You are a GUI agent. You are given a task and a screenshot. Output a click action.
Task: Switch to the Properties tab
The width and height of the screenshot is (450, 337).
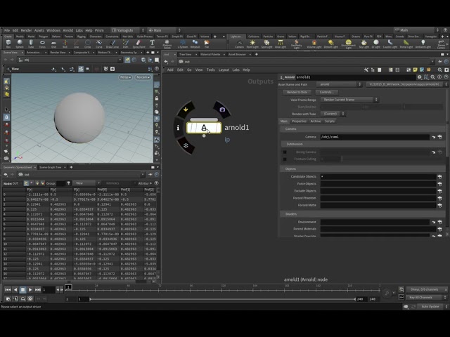coord(299,121)
